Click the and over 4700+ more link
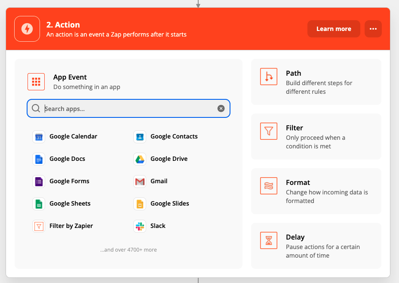This screenshot has height=283, width=399. point(128,249)
